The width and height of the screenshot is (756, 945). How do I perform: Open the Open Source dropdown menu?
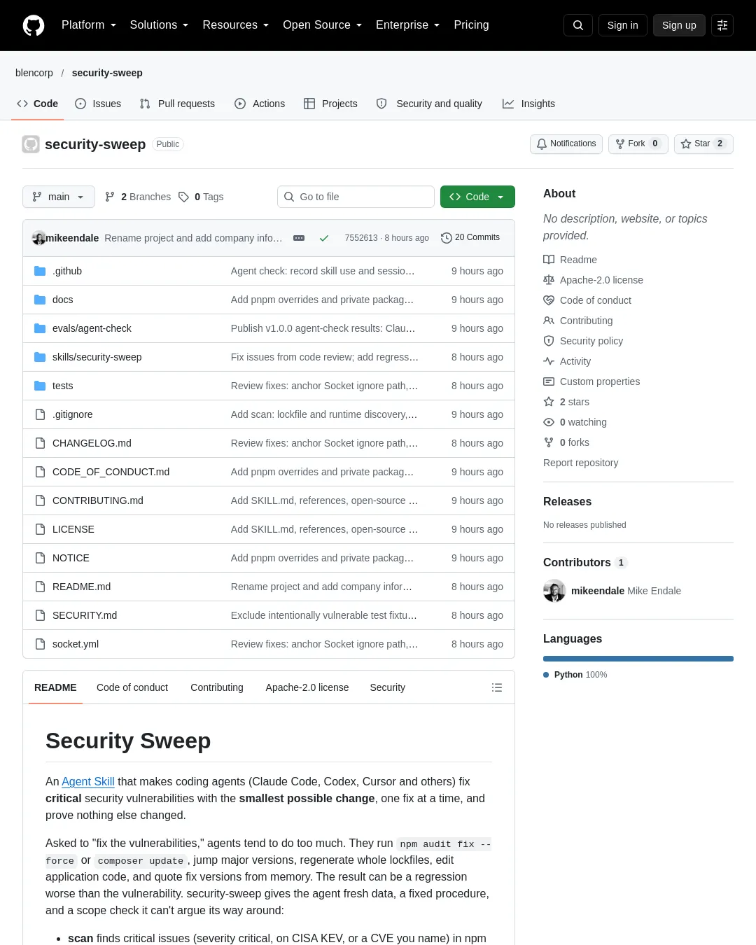point(322,25)
